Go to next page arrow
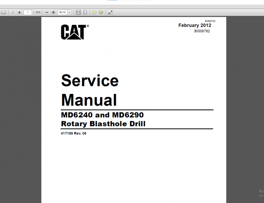264x203 pixels. [x=19, y=12]
